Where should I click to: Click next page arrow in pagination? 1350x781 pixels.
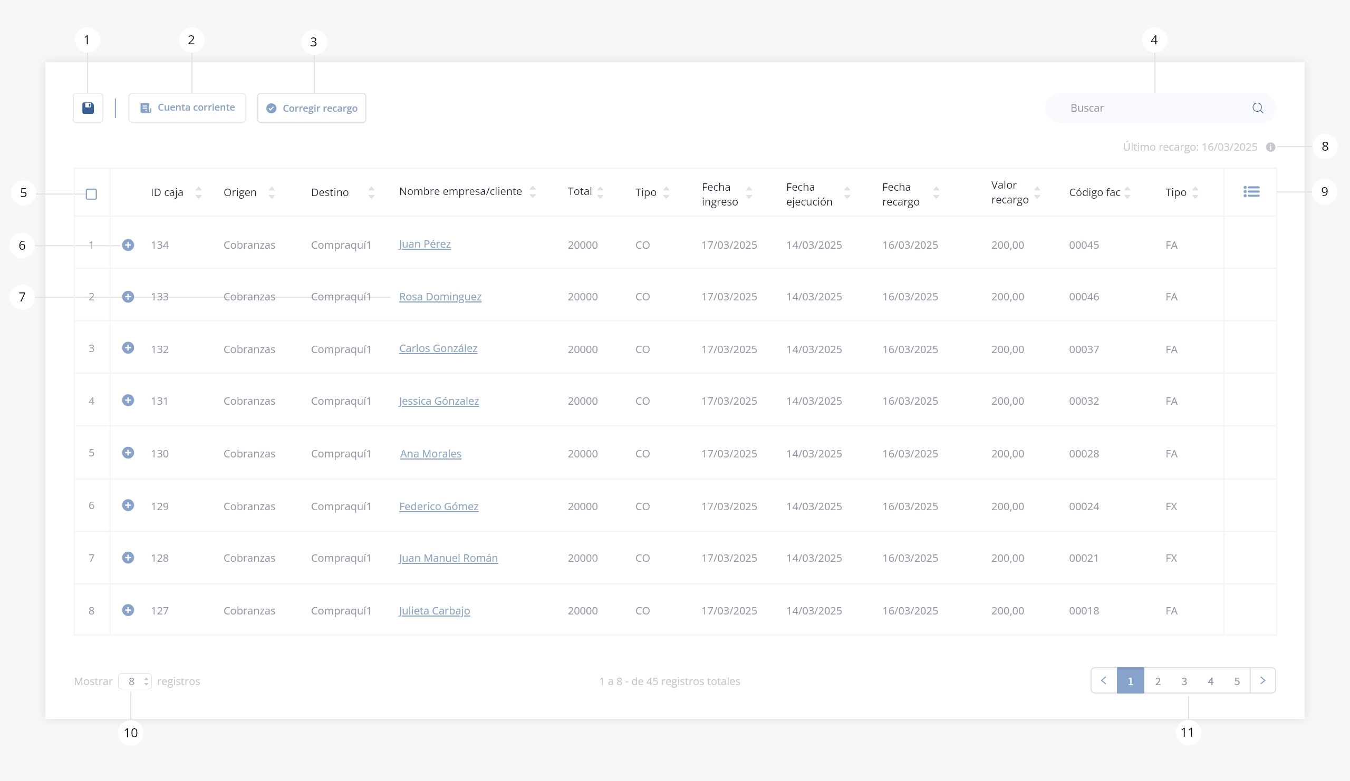pyautogui.click(x=1262, y=681)
